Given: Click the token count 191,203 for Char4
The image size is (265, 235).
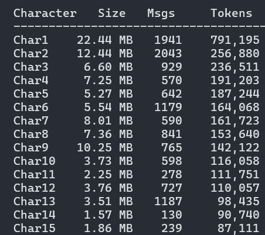Looking at the screenshot, I should click(x=235, y=80).
